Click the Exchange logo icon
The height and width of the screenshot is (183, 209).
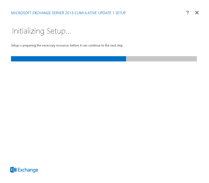(x=13, y=170)
